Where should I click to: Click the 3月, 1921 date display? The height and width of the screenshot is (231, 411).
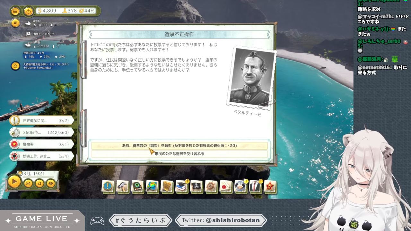[x=34, y=174]
